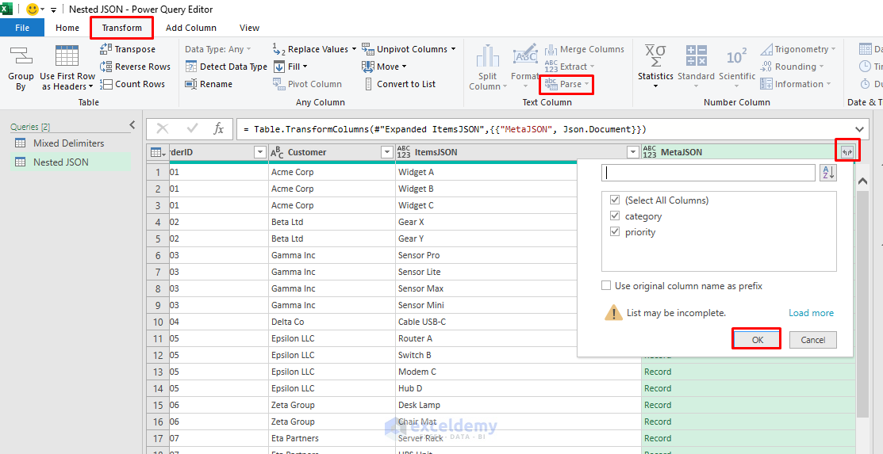The image size is (883, 454).
Task: Click the MetaJSON expand column icon
Action: tap(847, 152)
